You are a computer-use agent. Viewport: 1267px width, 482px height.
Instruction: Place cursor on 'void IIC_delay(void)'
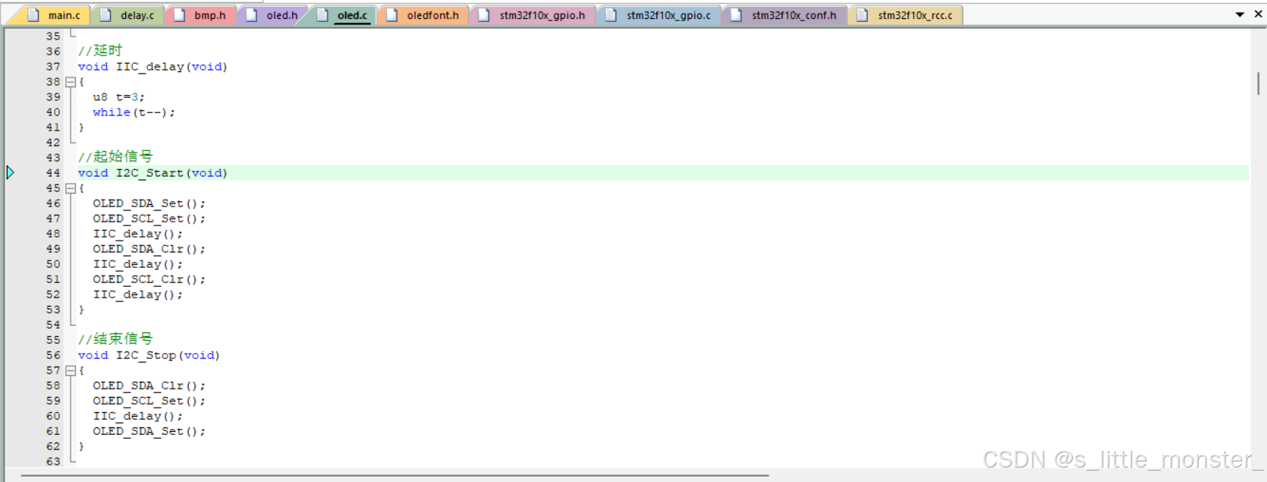[152, 67]
